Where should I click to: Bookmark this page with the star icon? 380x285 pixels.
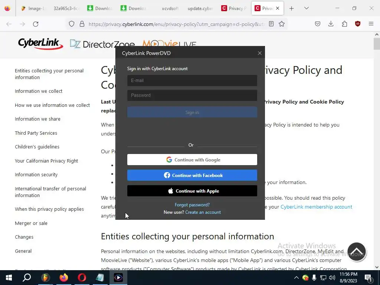tap(282, 24)
